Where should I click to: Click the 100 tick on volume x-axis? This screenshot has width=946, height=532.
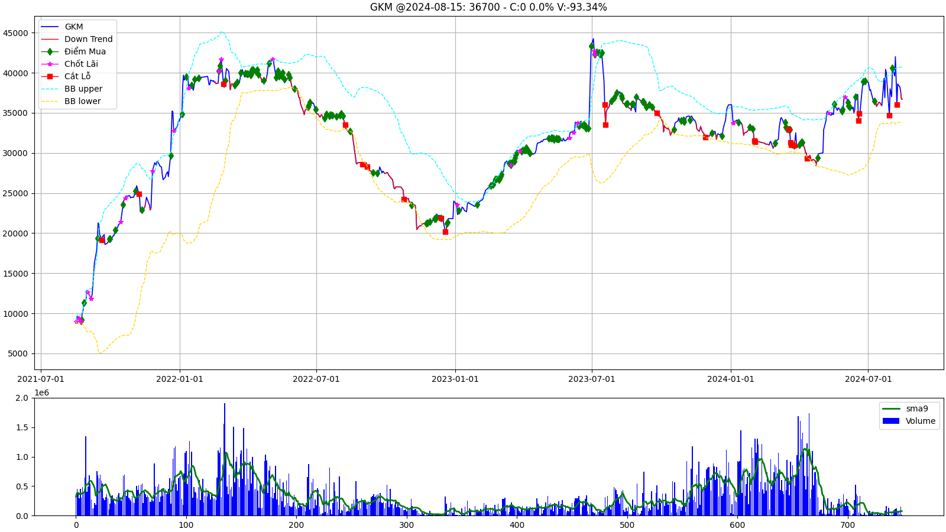coord(186,525)
